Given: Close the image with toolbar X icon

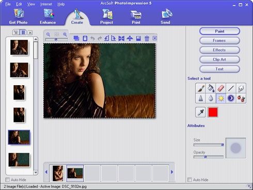Looking at the screenshot, I should tap(155, 38).
